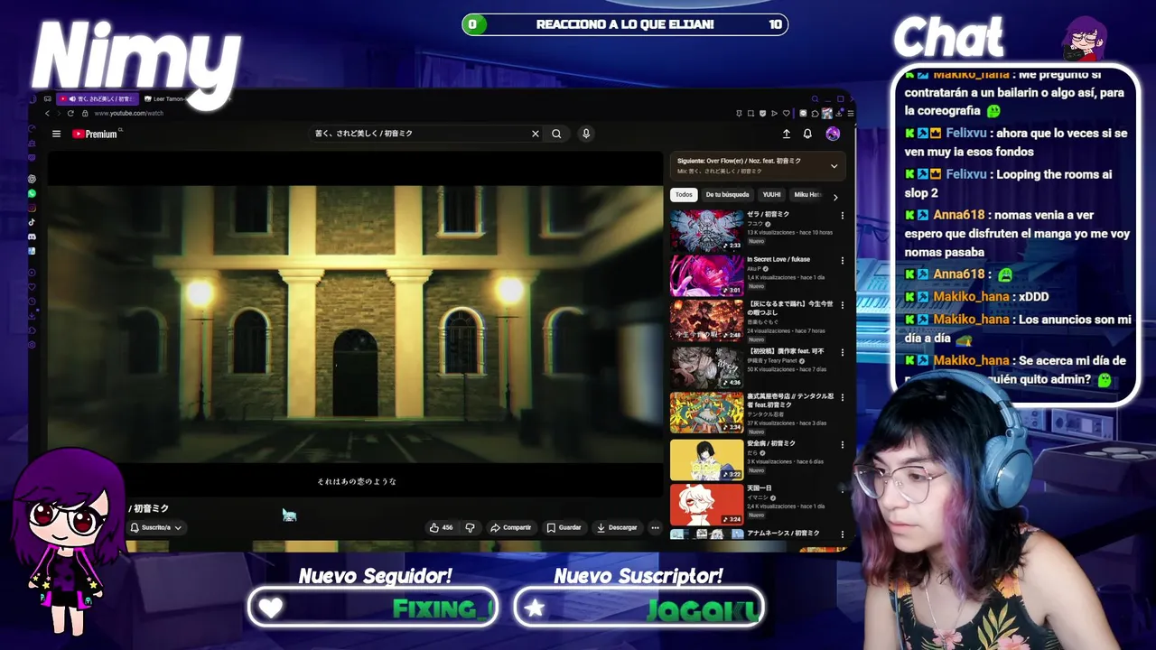Open the 安全病 / 初音ミク thumbnail

[x=706, y=460]
